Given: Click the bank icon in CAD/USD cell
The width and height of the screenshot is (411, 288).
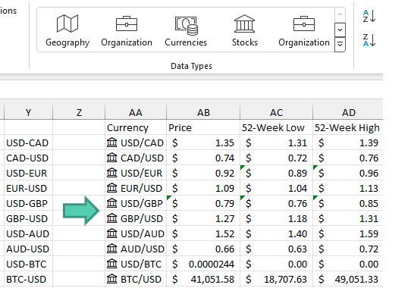Looking at the screenshot, I should (112, 158).
